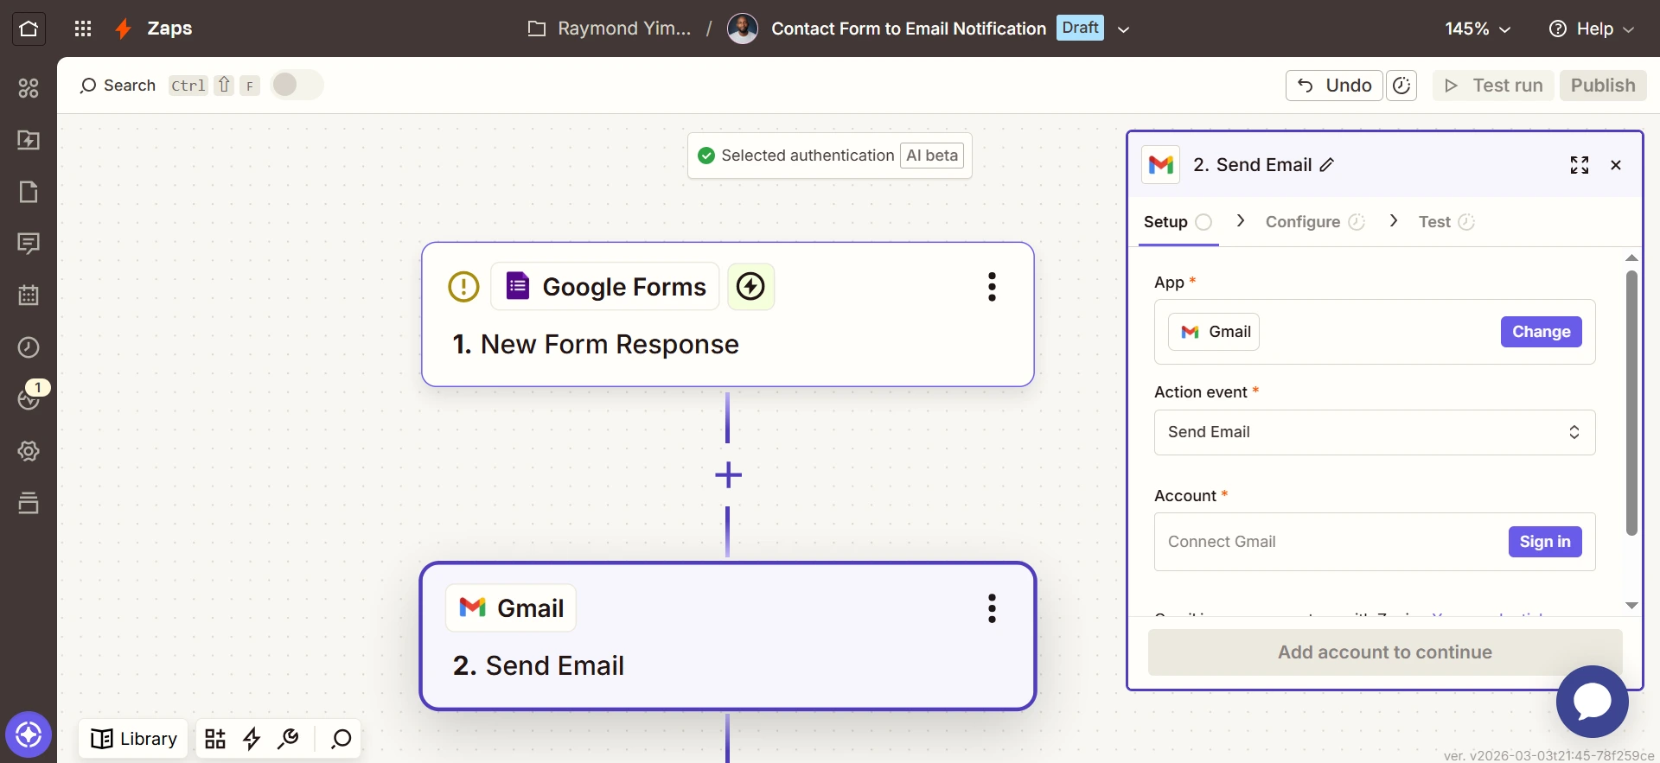Click the Sign in button for Gmail
The height and width of the screenshot is (763, 1660).
tap(1544, 542)
